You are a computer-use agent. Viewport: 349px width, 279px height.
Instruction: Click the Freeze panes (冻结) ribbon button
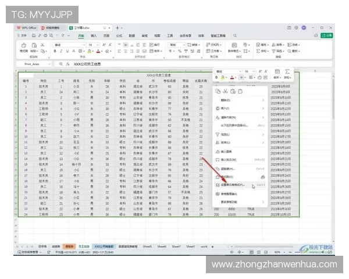294,45
